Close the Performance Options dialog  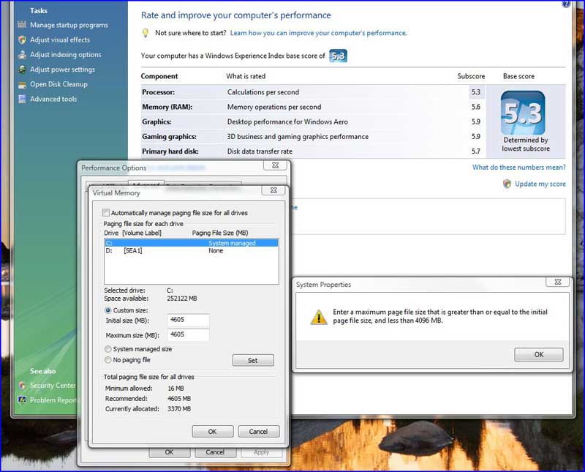tap(275, 165)
